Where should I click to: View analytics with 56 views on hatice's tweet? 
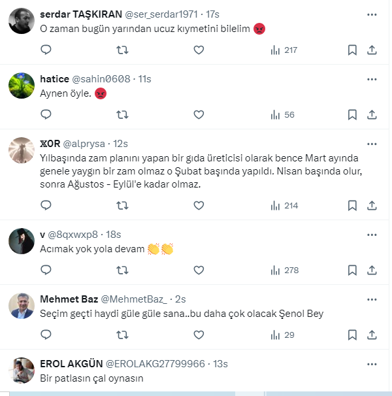[283, 114]
